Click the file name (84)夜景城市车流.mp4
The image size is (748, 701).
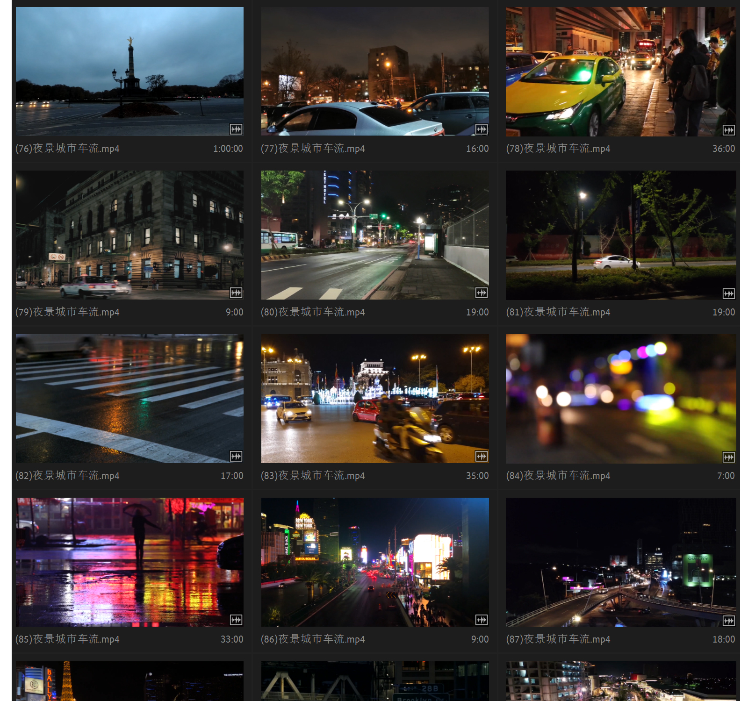point(558,476)
